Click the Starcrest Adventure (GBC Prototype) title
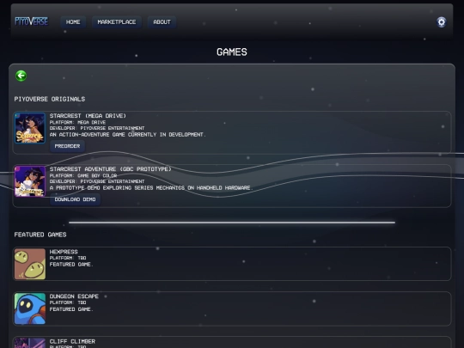 coord(110,169)
